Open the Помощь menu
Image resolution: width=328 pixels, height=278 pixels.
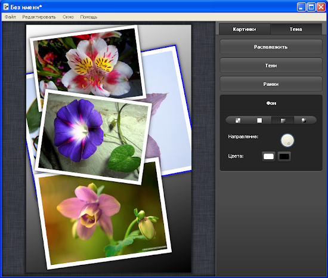pos(89,17)
